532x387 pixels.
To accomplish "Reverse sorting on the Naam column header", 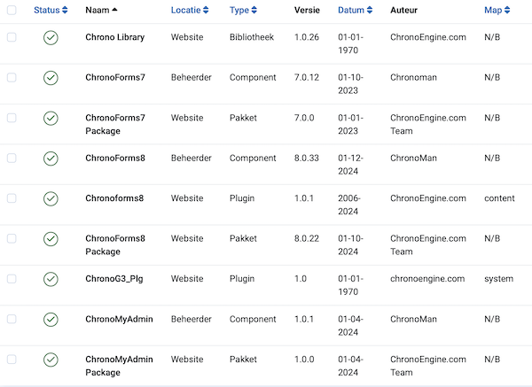I will (x=101, y=10).
